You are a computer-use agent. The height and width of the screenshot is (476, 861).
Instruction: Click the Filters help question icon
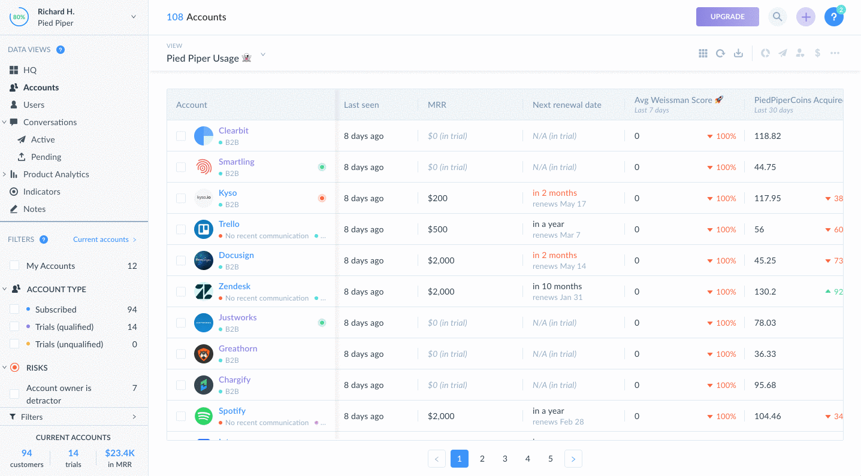pos(44,239)
